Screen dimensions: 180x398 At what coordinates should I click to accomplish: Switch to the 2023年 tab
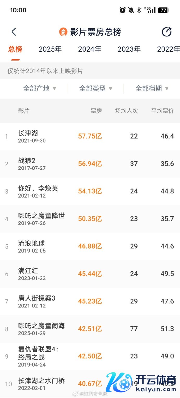[129, 49]
